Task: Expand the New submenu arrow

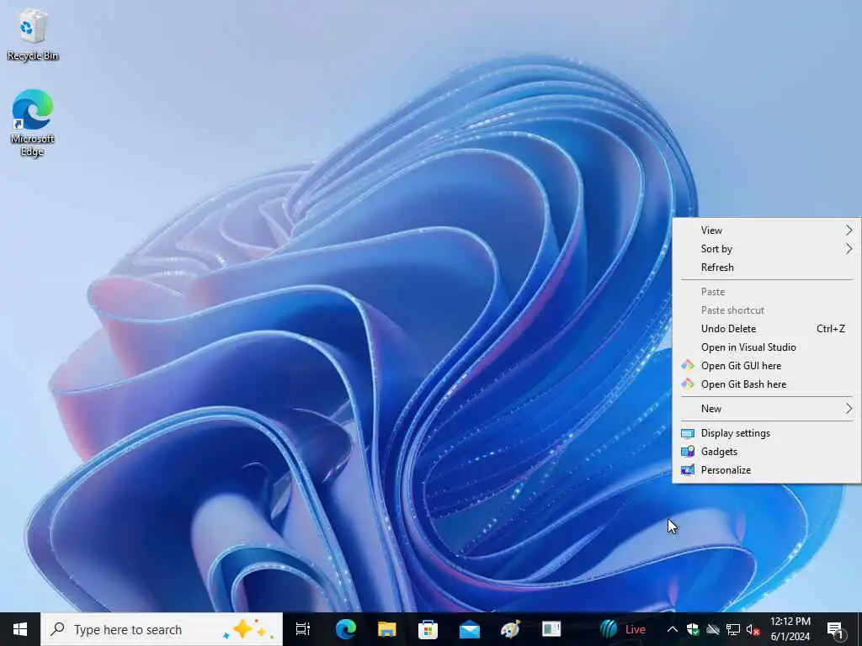Action: click(x=849, y=409)
